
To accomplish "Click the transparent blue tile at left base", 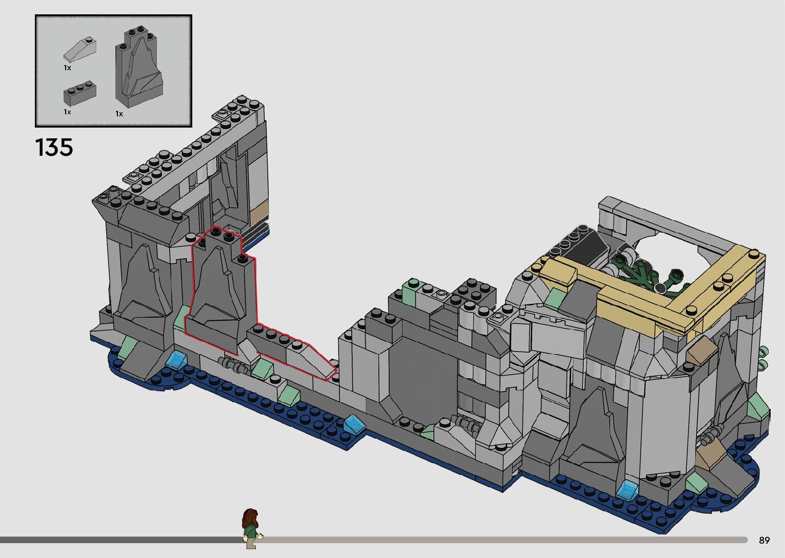I will coord(176,360).
